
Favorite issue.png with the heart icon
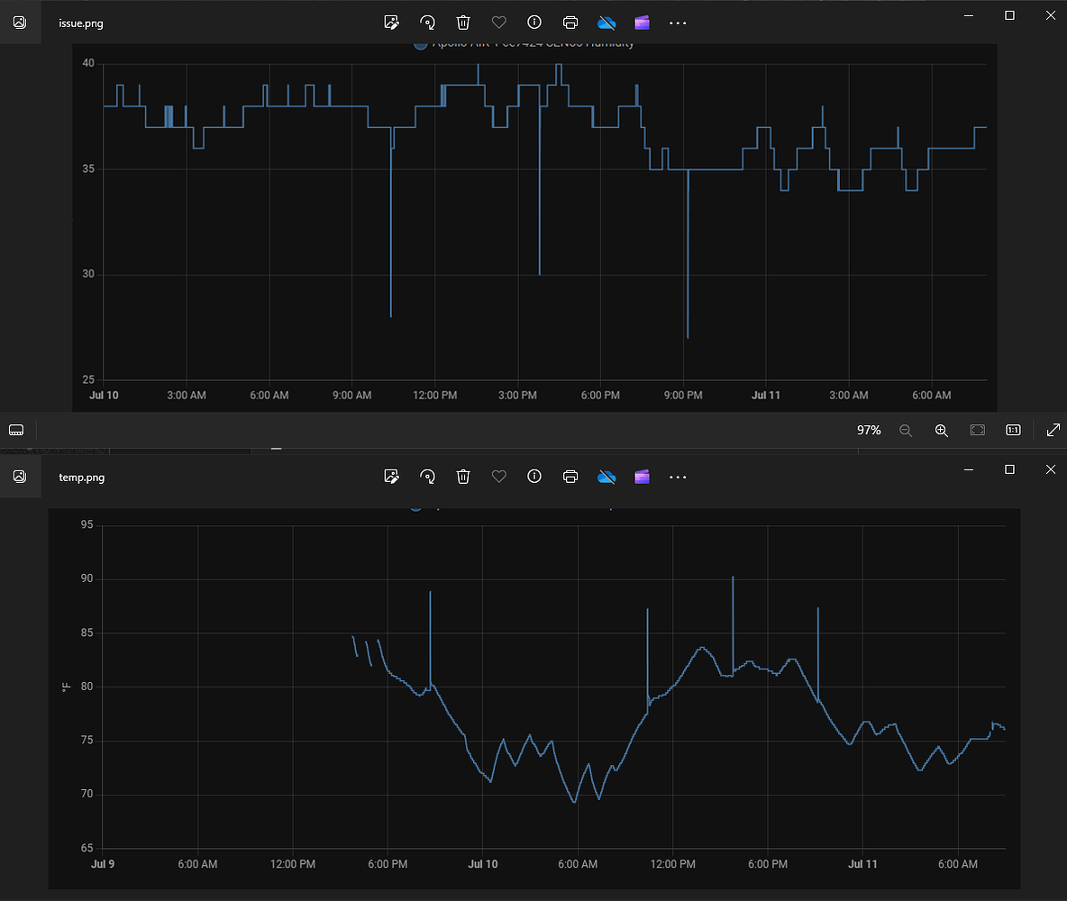[498, 23]
